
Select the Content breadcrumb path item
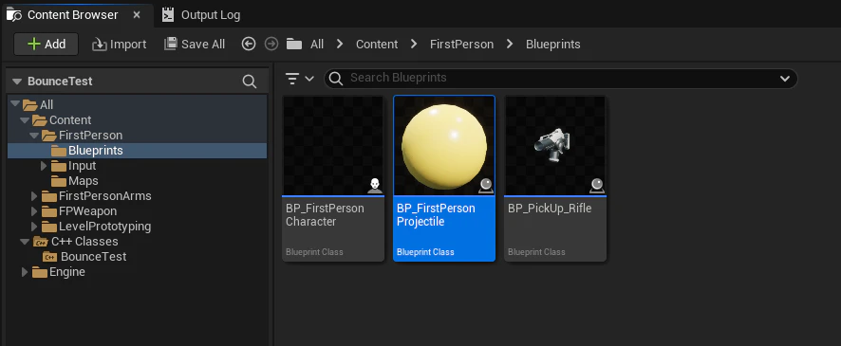coord(377,44)
